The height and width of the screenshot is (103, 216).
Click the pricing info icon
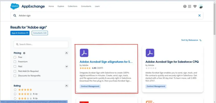24,53
